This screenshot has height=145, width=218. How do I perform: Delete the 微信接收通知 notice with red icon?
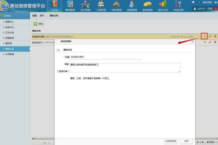point(215,36)
